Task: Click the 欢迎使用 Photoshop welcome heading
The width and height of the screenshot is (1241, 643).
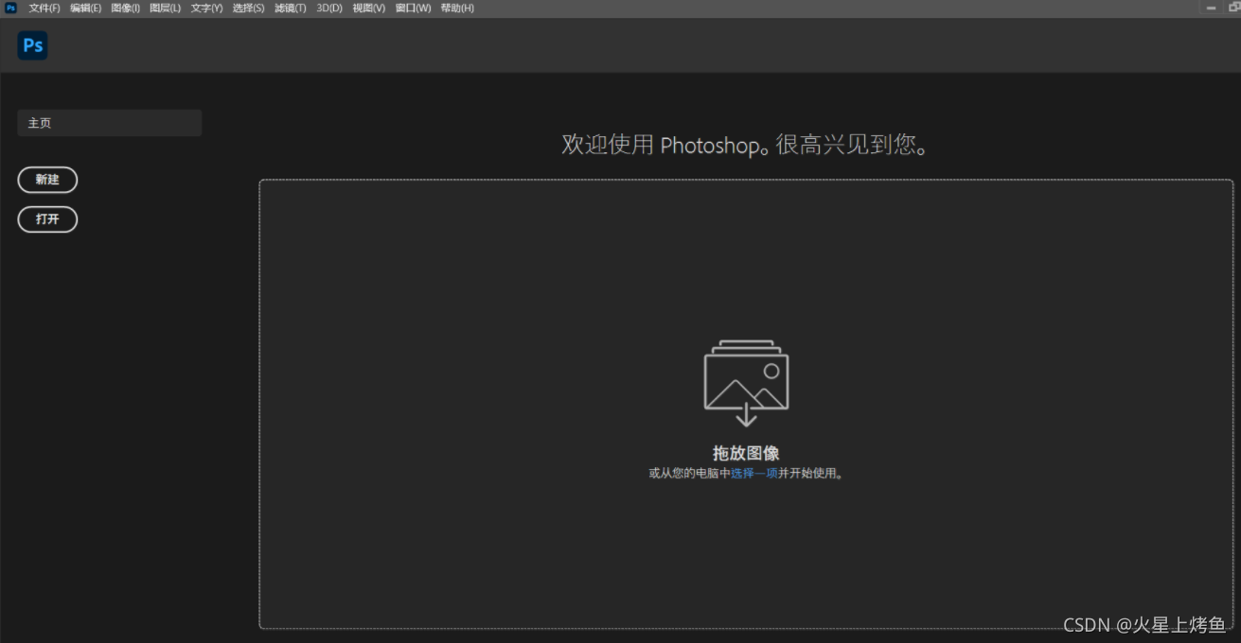Action: tap(745, 145)
